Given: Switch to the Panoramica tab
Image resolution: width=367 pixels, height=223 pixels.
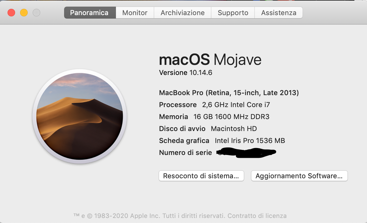Looking at the screenshot, I should (89, 13).
